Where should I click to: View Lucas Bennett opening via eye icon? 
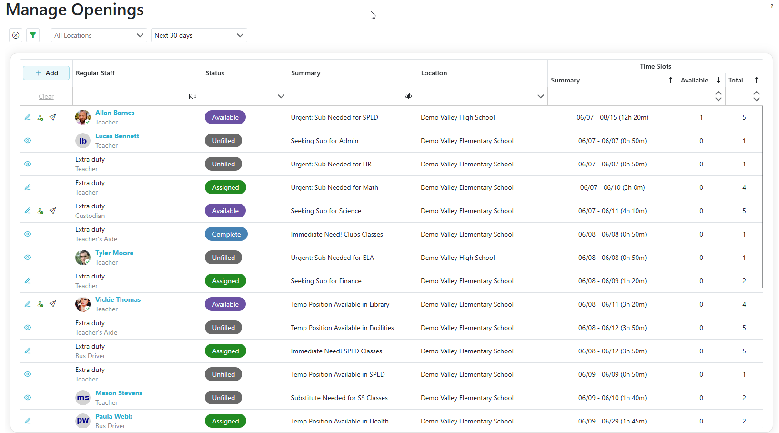tap(28, 141)
